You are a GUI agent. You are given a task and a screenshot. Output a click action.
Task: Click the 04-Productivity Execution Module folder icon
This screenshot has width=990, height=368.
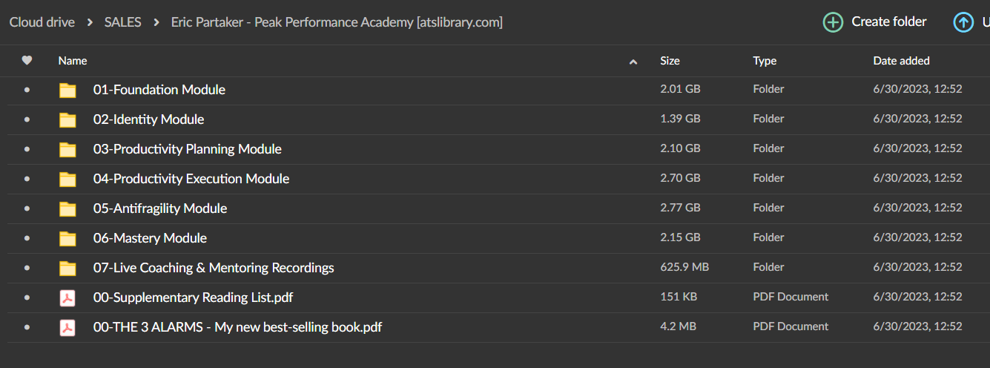[x=67, y=180]
